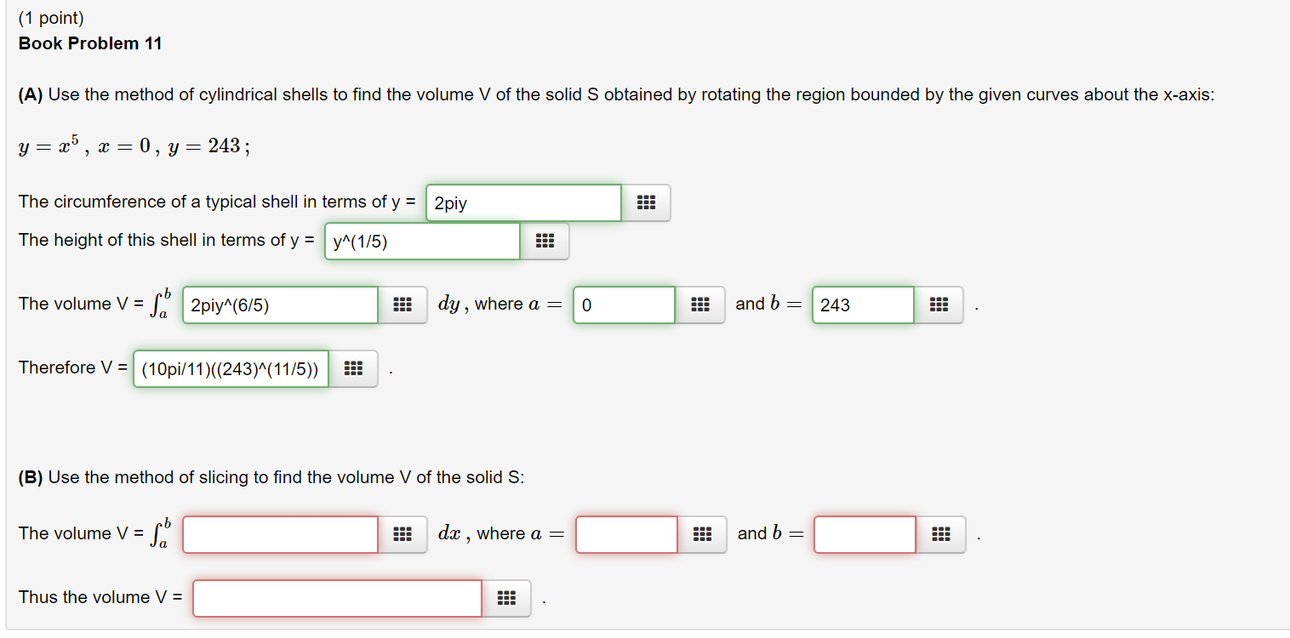
Task: Open the equation editor next to (10pi/11)((243)^(11/5))
Action: click(x=354, y=368)
